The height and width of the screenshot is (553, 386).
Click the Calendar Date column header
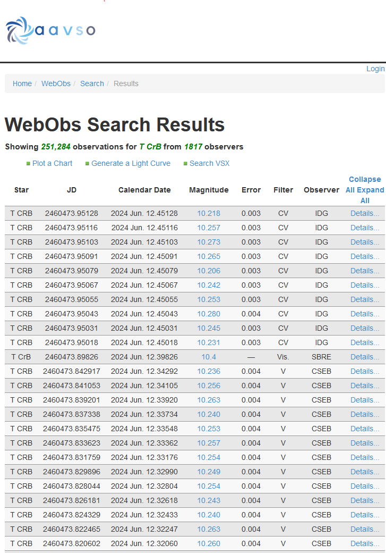click(144, 190)
